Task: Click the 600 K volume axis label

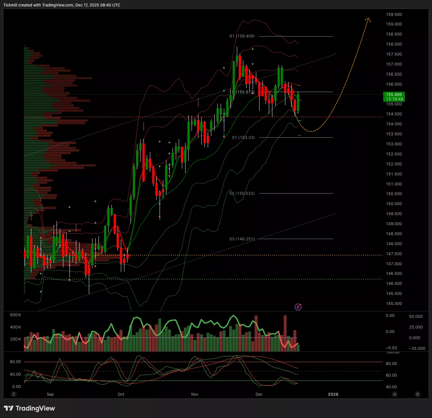Action: 16,315
